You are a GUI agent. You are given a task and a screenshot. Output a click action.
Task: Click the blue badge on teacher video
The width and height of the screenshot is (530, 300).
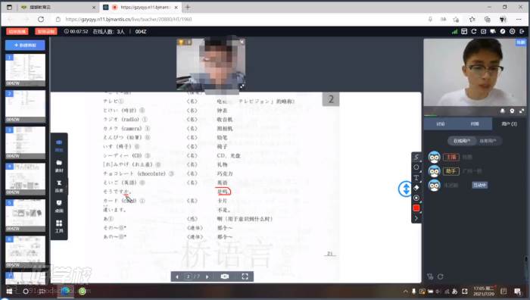point(521,42)
